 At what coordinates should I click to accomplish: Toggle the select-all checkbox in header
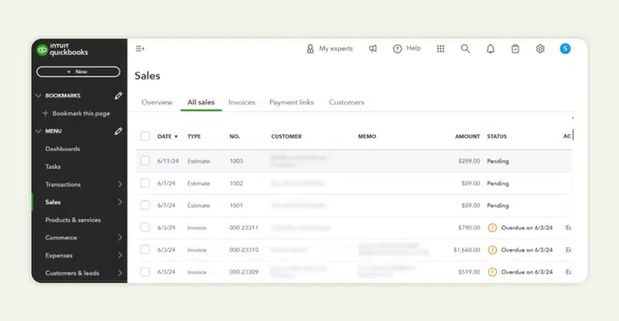click(145, 136)
